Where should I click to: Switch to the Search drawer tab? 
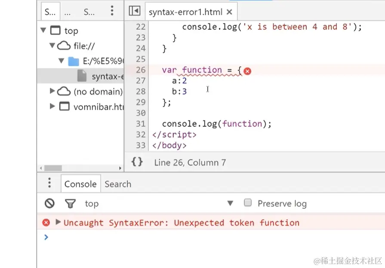coord(118,184)
